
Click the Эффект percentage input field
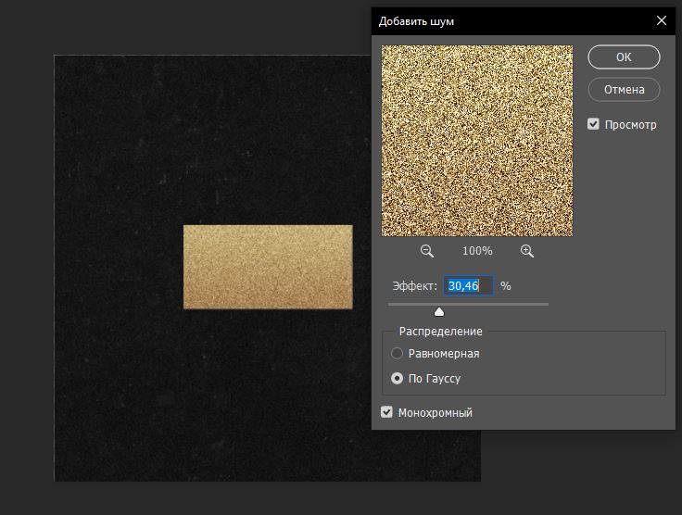tap(468, 286)
